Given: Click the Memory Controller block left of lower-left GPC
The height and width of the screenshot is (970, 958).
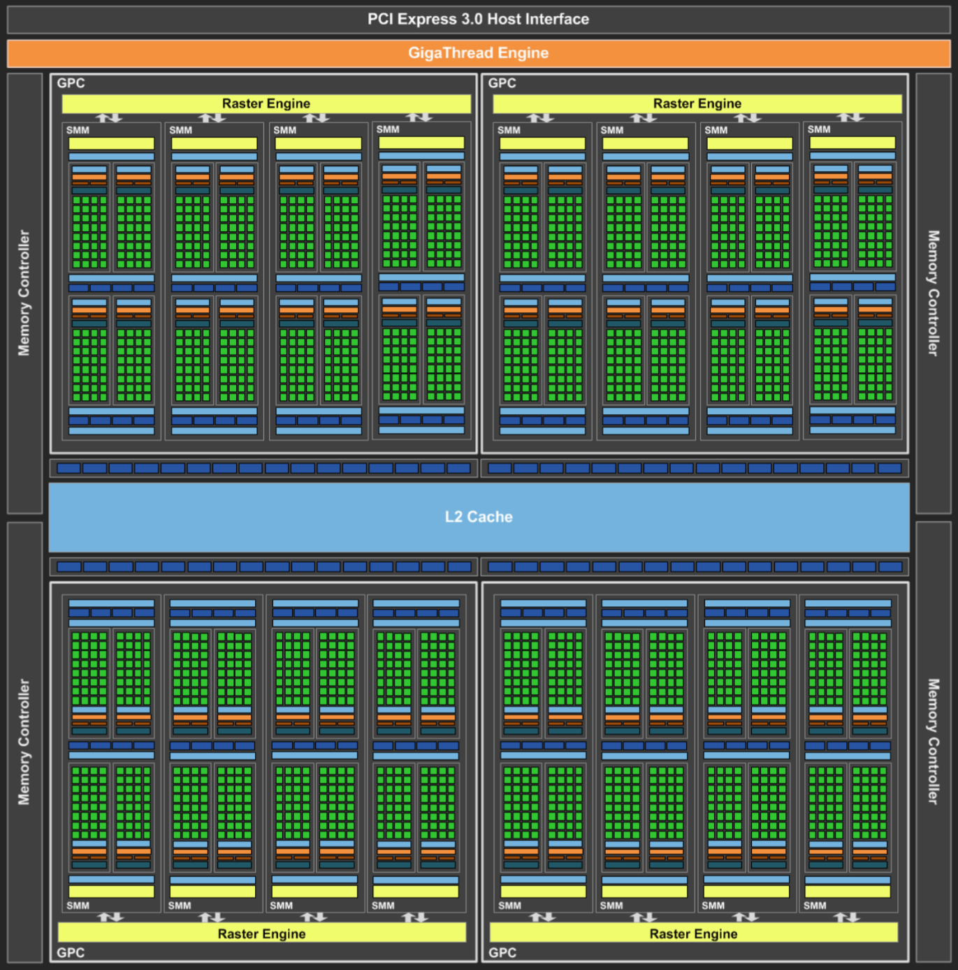Looking at the screenshot, I should (x=24, y=742).
